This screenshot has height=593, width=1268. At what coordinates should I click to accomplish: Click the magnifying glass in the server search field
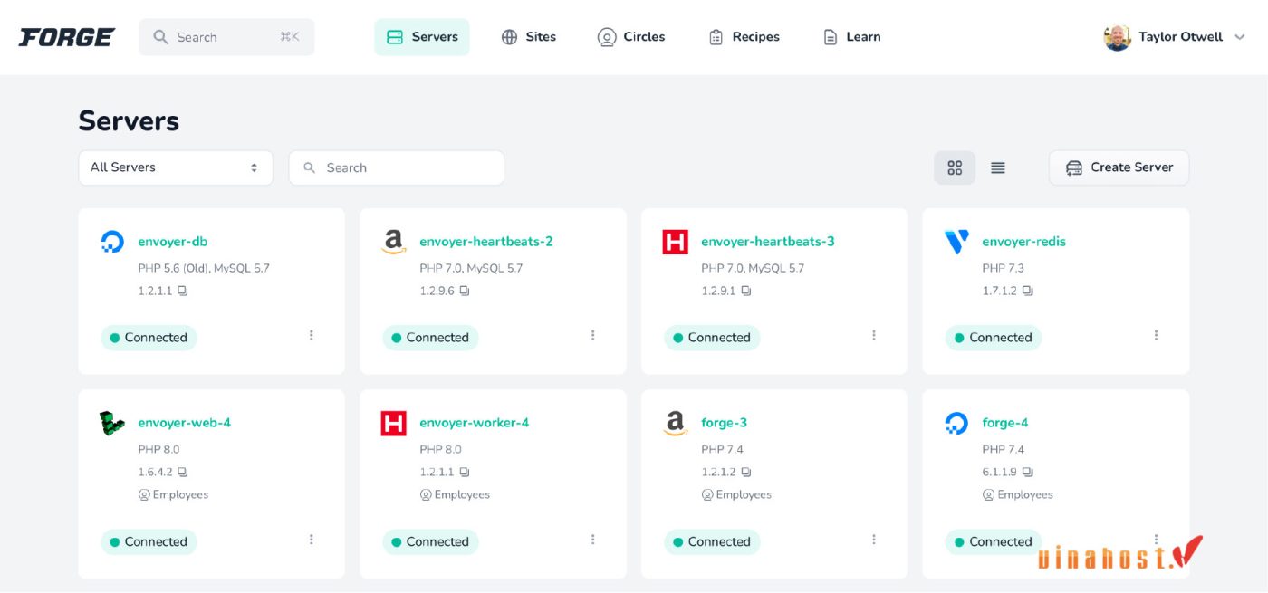[309, 167]
